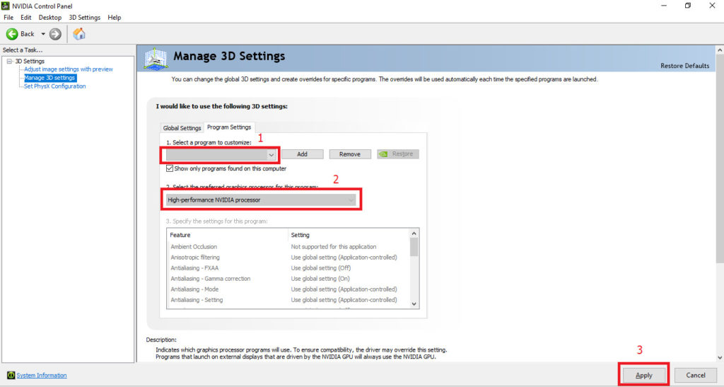724x387 pixels.
Task: Click the Feature column header
Action: (x=227, y=235)
